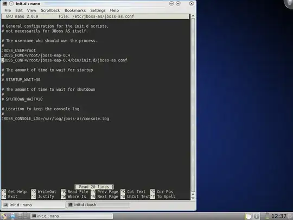Maximize the init.d : nano window
The height and width of the screenshot is (220, 293).
(178, 4)
